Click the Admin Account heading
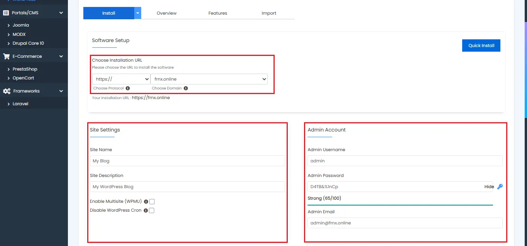 click(x=327, y=130)
